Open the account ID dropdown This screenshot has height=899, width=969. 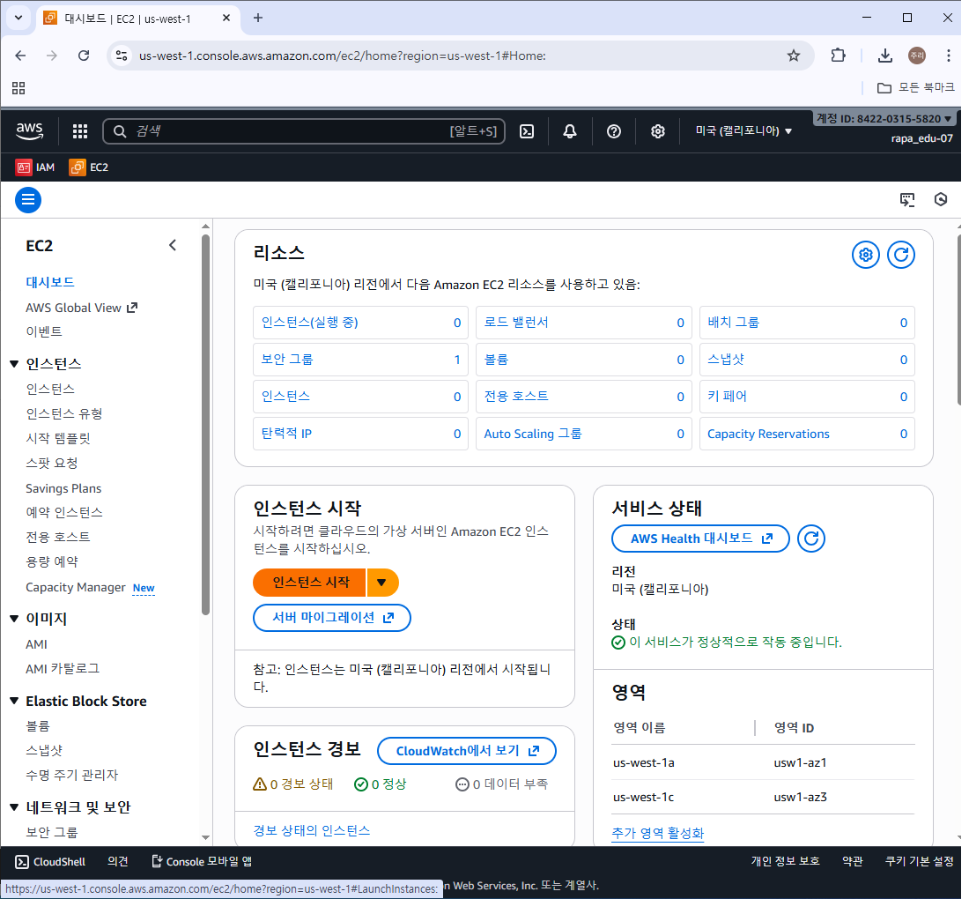coord(884,118)
